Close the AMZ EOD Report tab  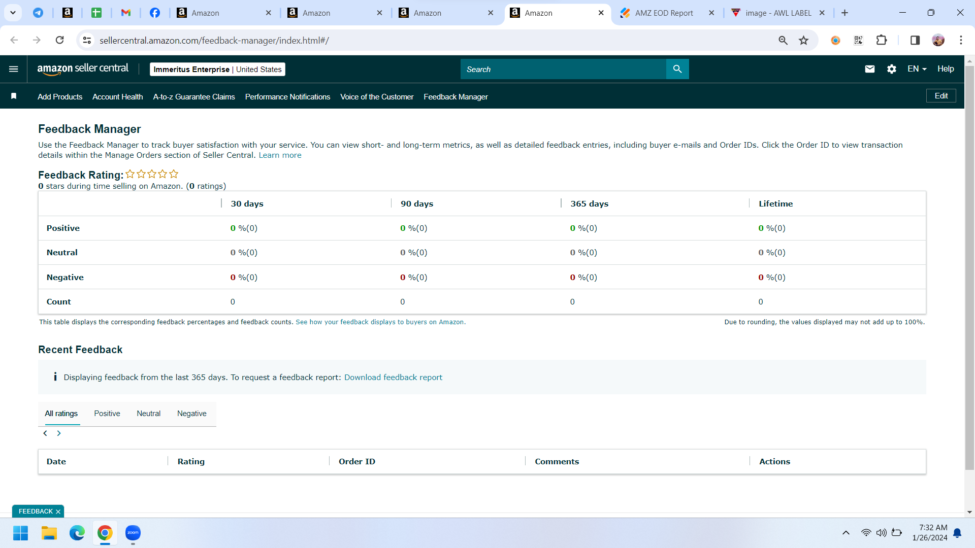coord(711,13)
